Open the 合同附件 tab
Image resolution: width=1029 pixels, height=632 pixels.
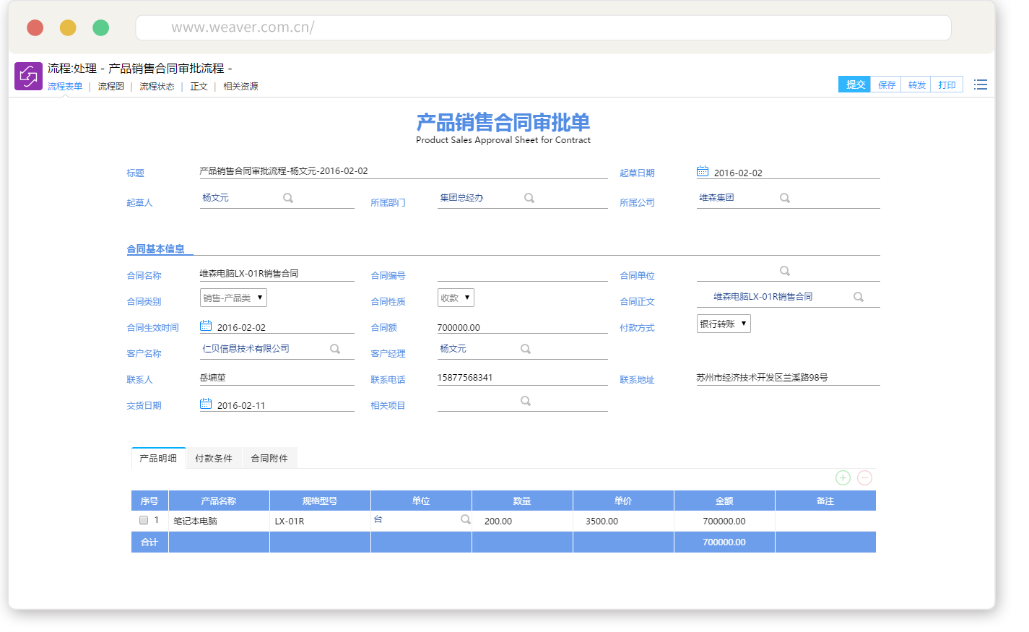(269, 459)
